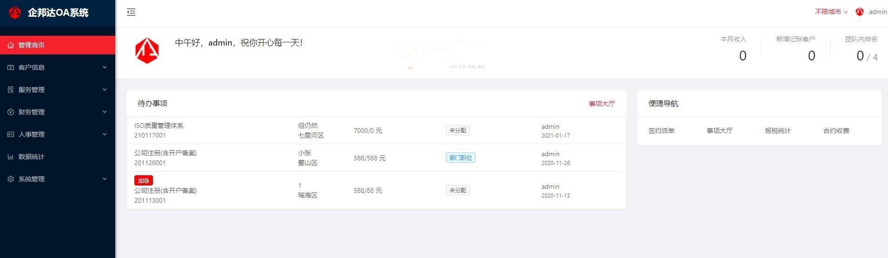Click the red 加急 urgent badge
The height and width of the screenshot is (258, 888).
point(144,180)
